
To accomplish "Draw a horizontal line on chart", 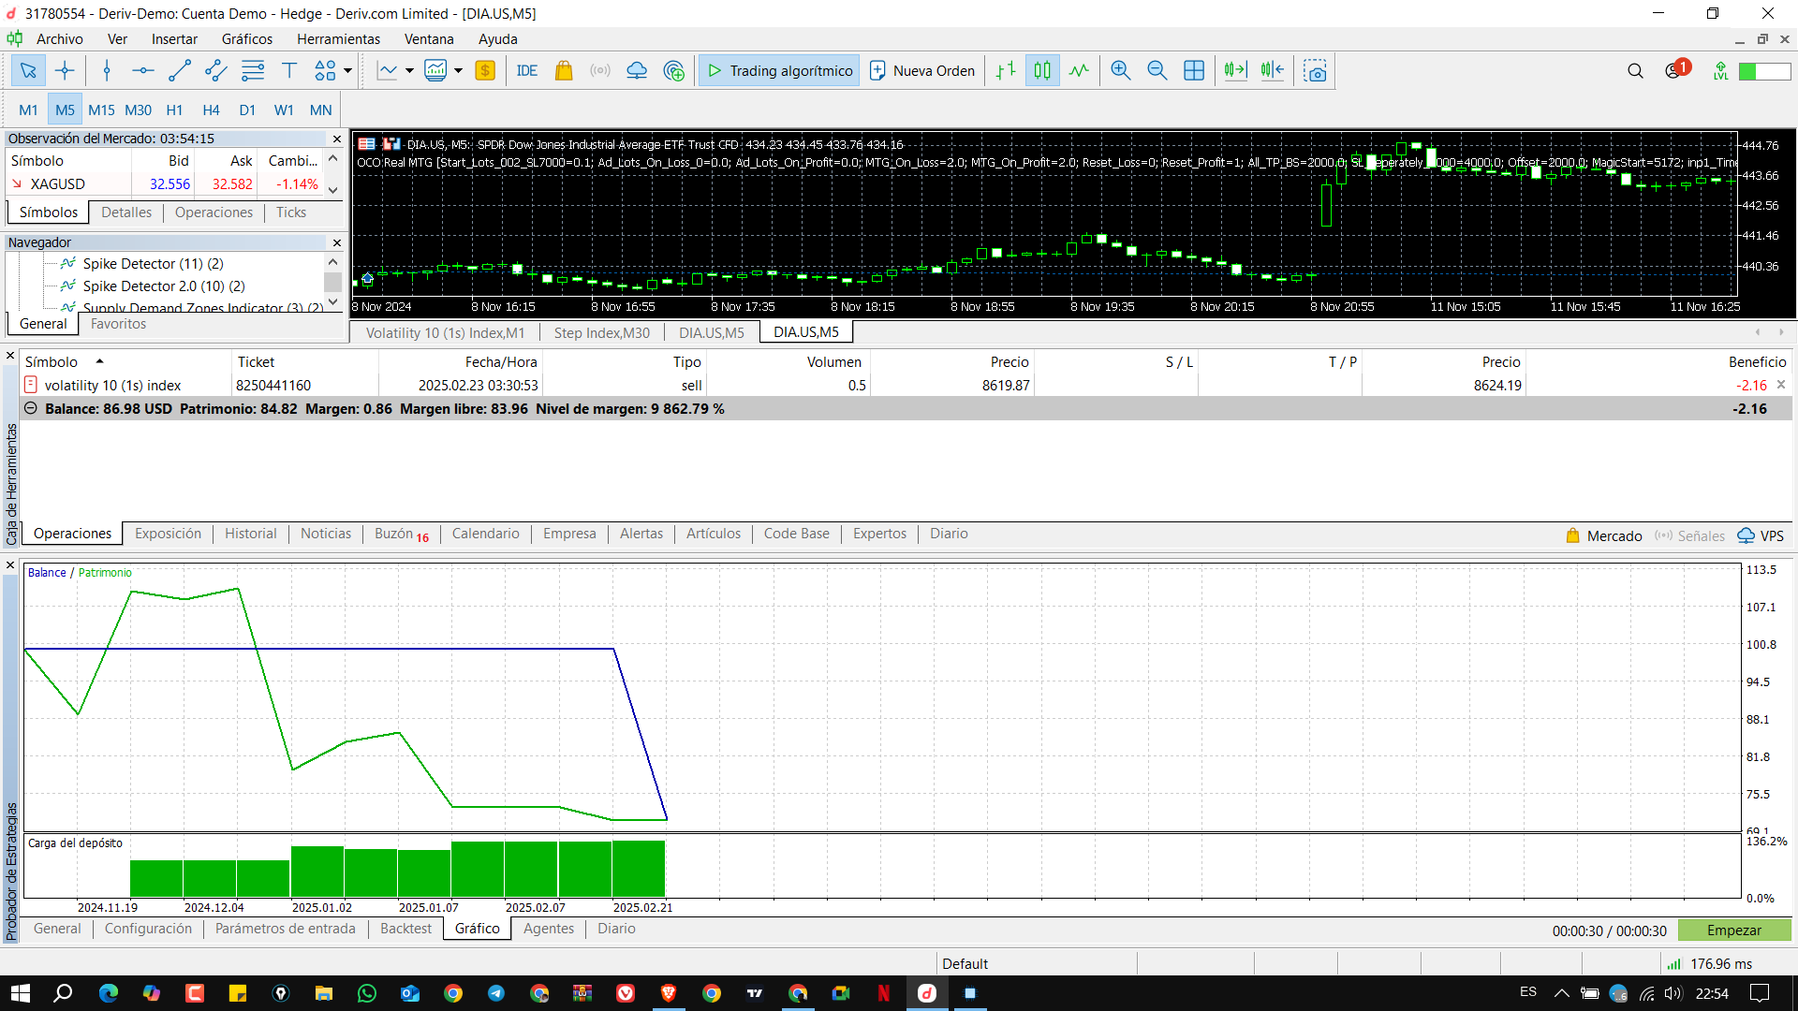I will pos(142,70).
